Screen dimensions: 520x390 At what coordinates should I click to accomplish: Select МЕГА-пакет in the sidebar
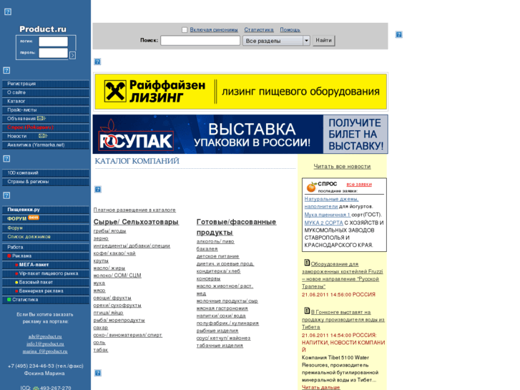(x=46, y=265)
